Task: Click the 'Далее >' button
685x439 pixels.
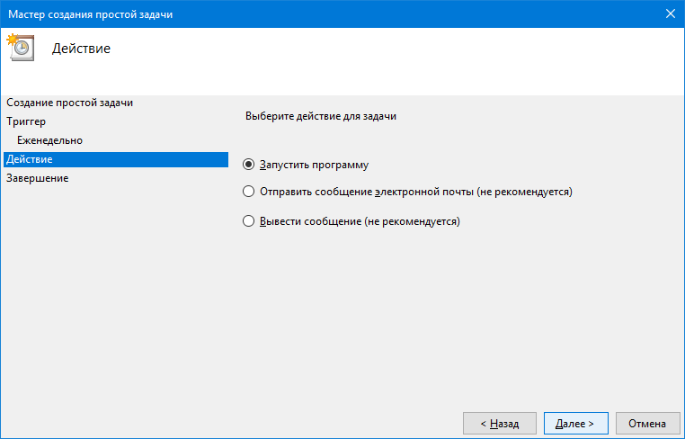Action: tap(576, 424)
